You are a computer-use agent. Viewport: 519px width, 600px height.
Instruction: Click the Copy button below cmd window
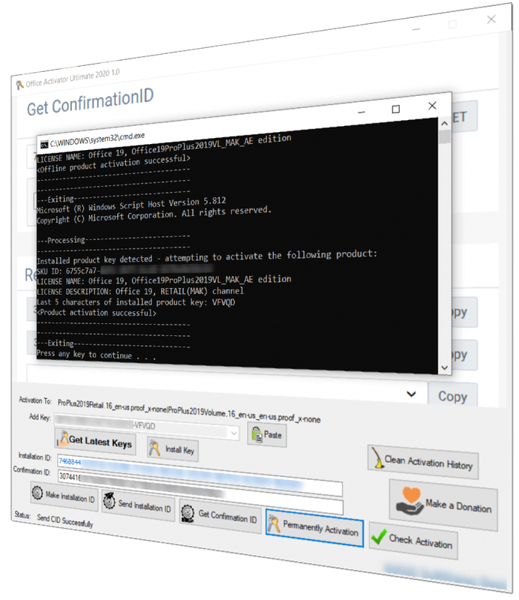(453, 396)
